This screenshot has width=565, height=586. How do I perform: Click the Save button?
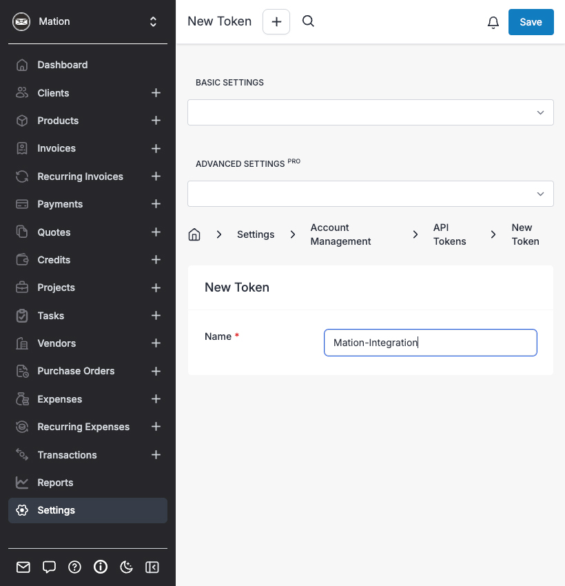click(531, 22)
